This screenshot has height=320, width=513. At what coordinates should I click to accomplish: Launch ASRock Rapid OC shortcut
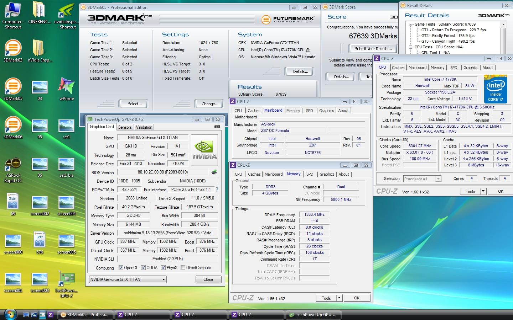(13, 170)
